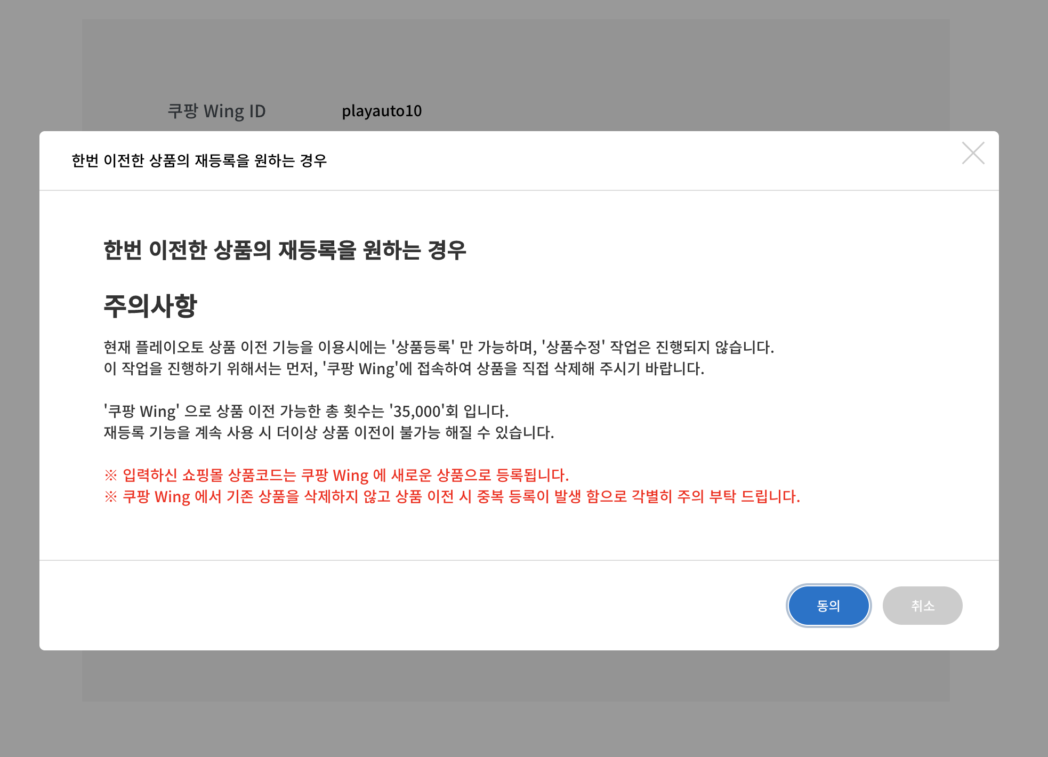This screenshot has height=757, width=1048.
Task: Click the playauto10 ID value
Action: point(382,111)
